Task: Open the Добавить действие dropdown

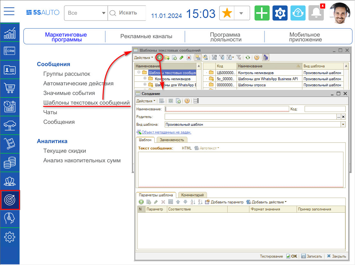Action: pos(266,202)
